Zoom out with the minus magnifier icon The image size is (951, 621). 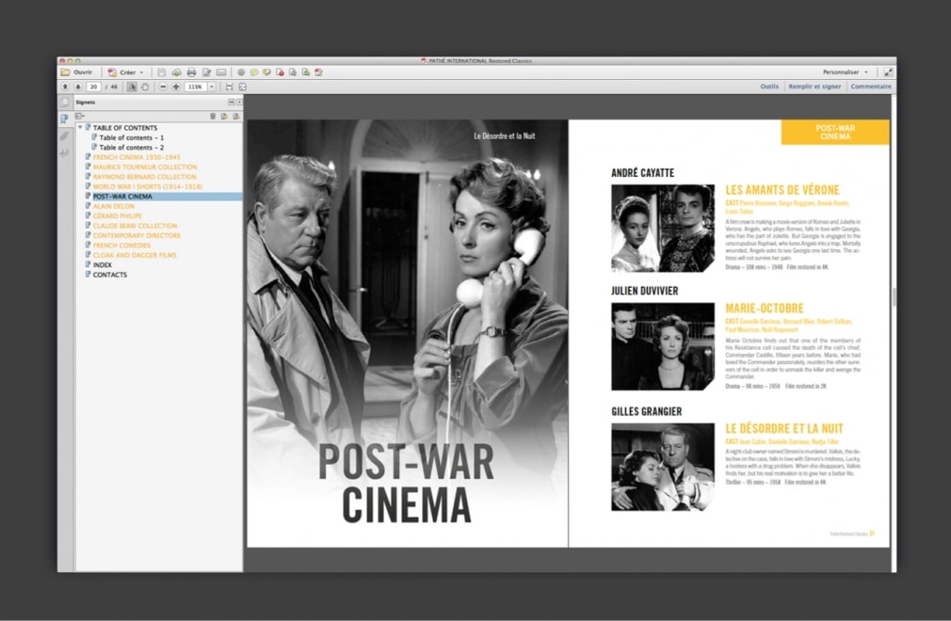(x=163, y=86)
